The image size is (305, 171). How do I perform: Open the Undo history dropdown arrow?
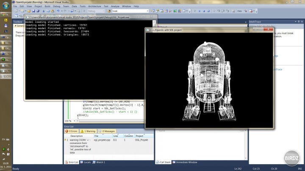pyautogui.click(x=62, y=11)
